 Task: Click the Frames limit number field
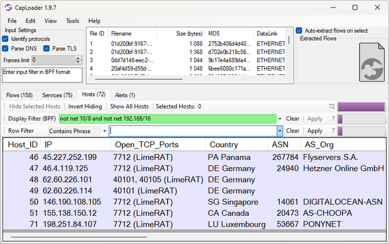53,60
